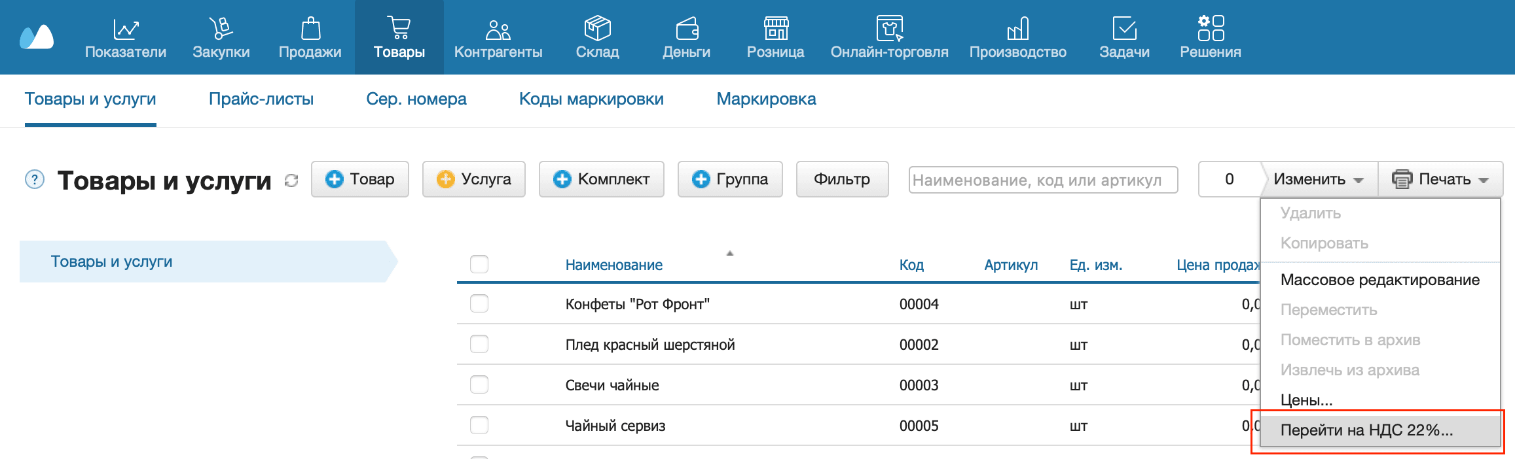Open the Деньги wallet icon

(686, 29)
